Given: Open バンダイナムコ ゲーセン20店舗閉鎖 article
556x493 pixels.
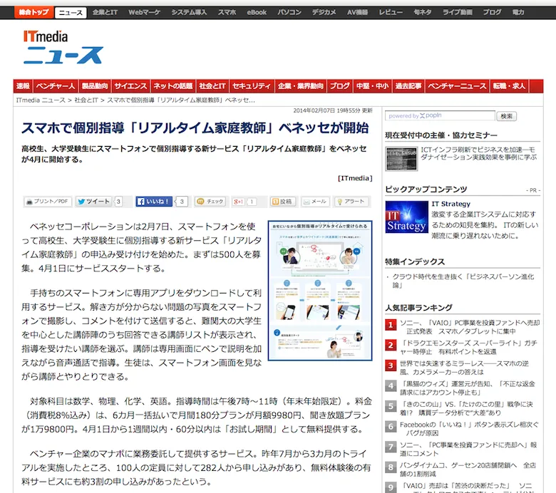Looking at the screenshot, I should coord(468,469).
